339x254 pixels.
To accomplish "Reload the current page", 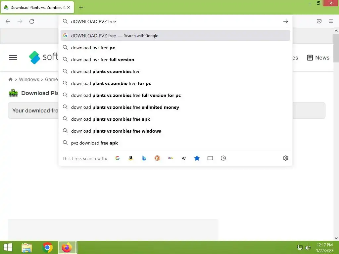I will [x=32, y=21].
